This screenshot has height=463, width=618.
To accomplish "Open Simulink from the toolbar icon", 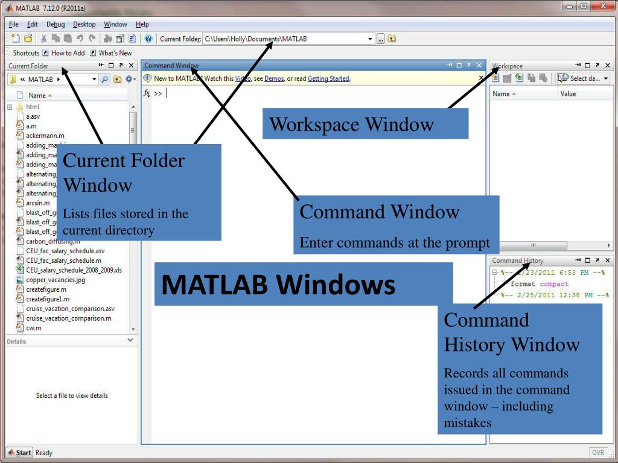I will click(x=108, y=38).
